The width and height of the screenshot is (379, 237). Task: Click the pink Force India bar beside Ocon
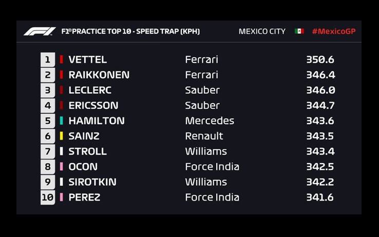pos(62,167)
